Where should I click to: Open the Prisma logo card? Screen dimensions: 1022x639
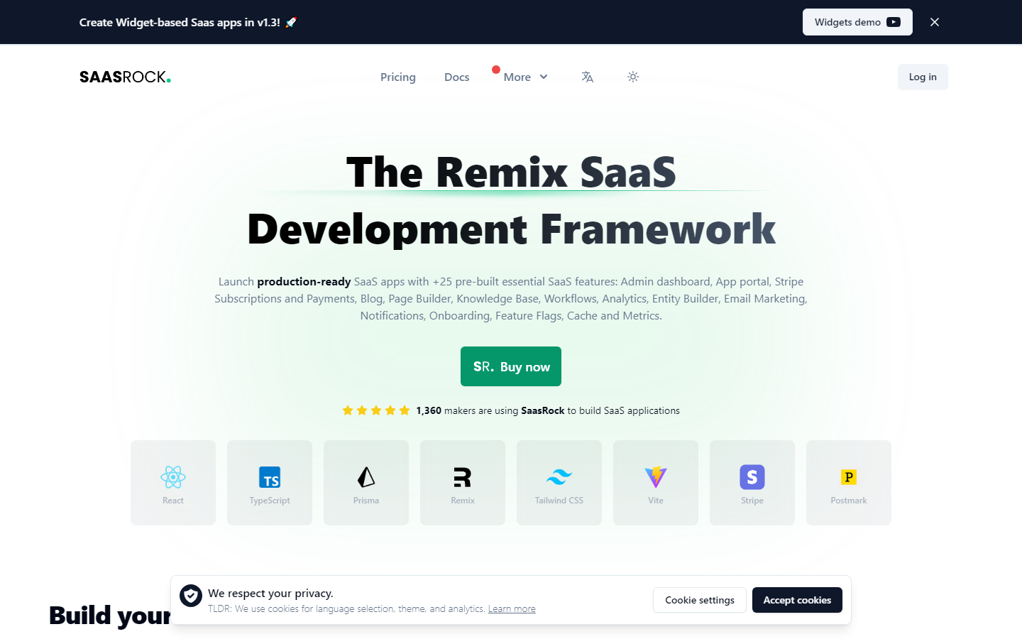(x=366, y=483)
